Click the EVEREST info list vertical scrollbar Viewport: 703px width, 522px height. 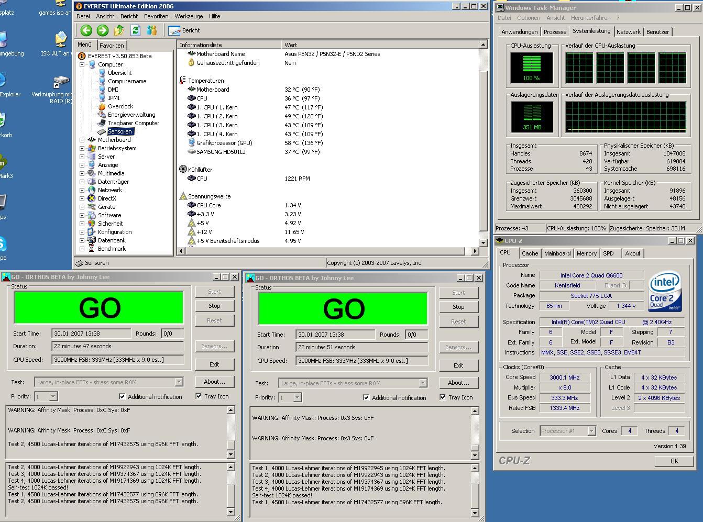483,143
